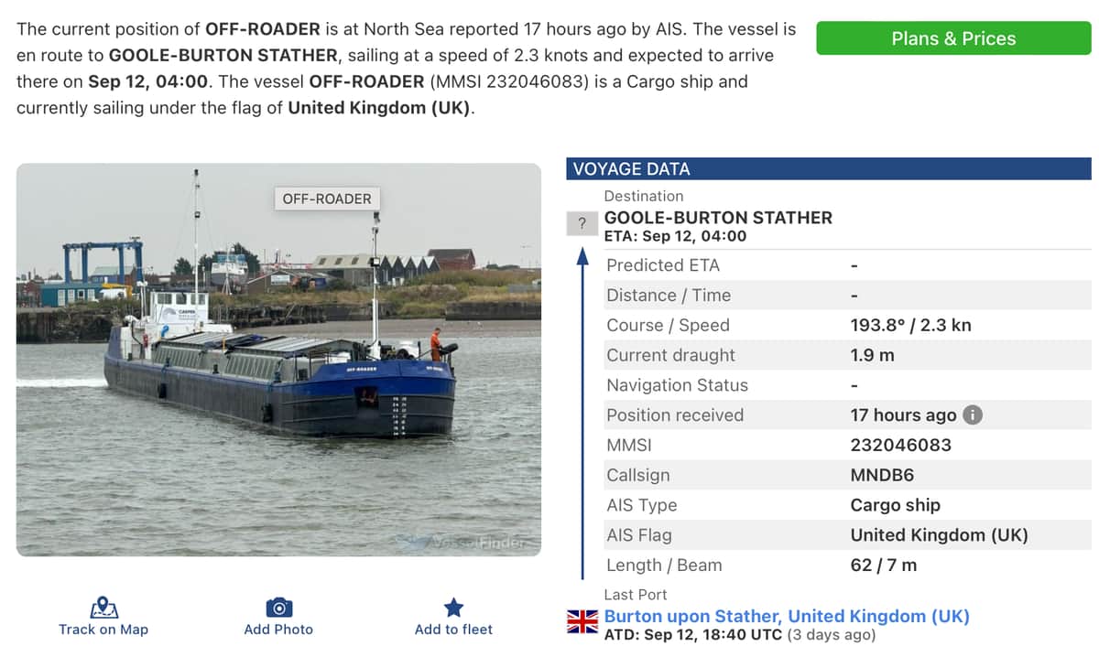Click the Add to fleet star icon

click(x=453, y=608)
